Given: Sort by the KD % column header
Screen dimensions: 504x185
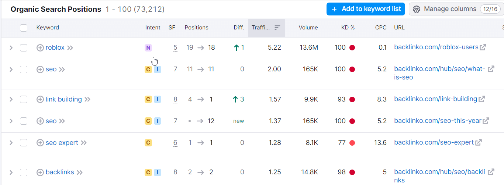Looking at the screenshot, I should pyautogui.click(x=348, y=28).
